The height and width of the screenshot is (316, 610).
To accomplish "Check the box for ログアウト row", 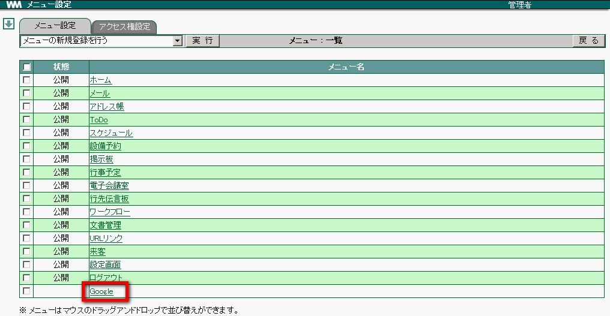I will click(x=26, y=278).
